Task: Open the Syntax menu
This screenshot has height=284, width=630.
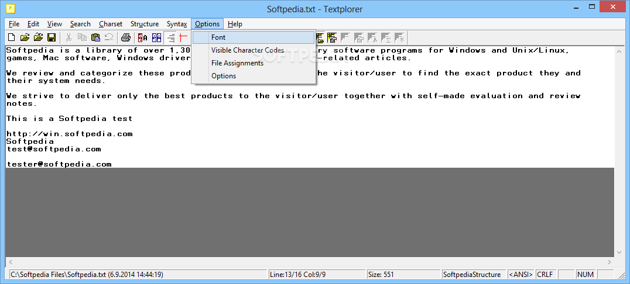Action: coord(177,24)
